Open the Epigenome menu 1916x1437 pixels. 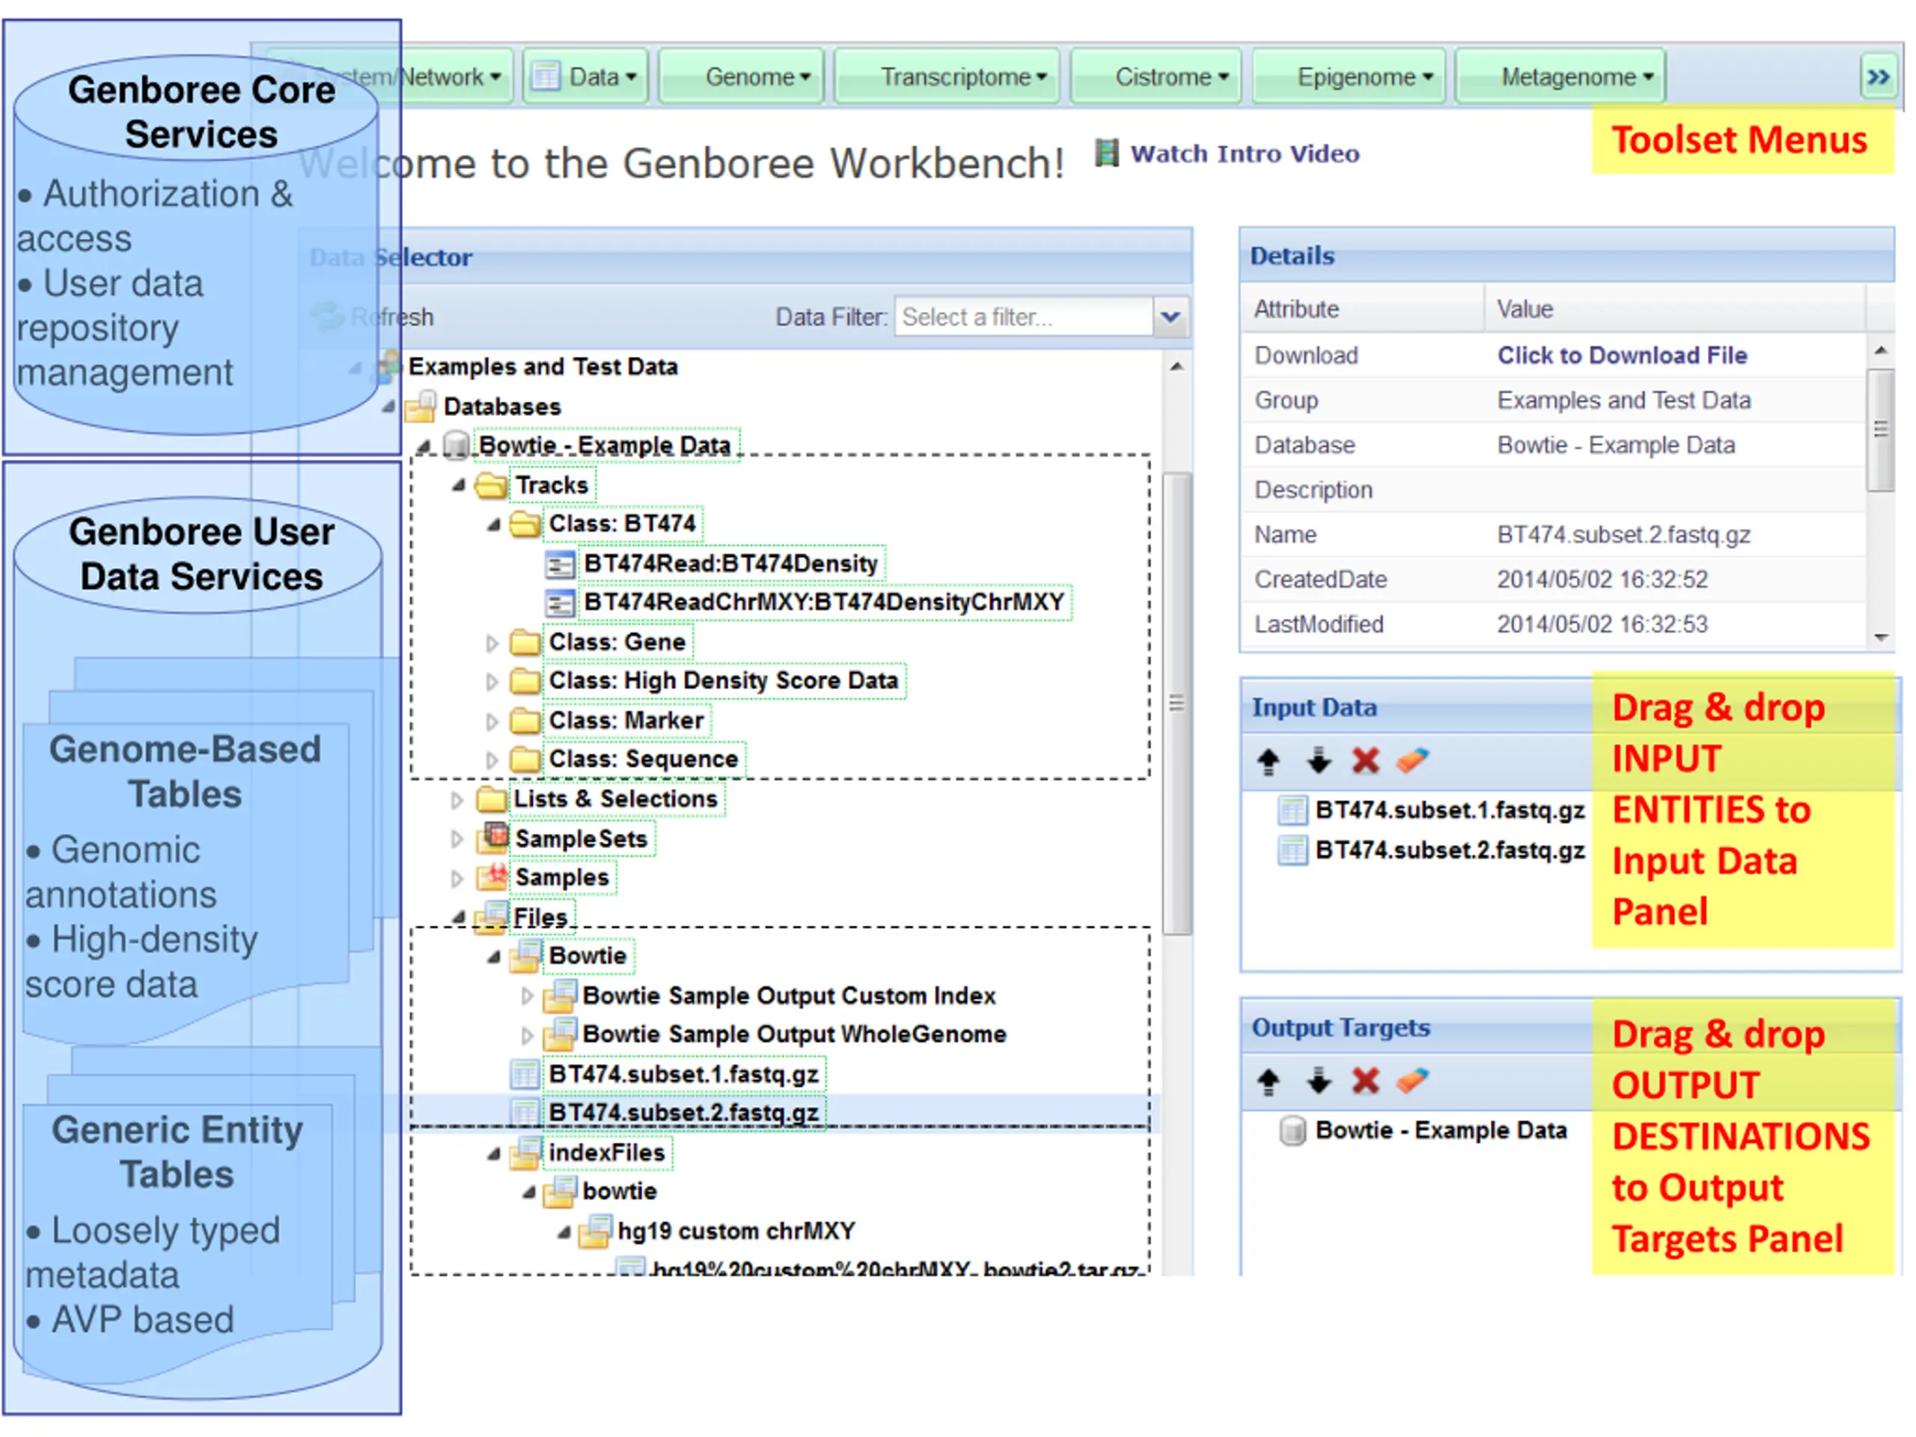tap(1349, 77)
